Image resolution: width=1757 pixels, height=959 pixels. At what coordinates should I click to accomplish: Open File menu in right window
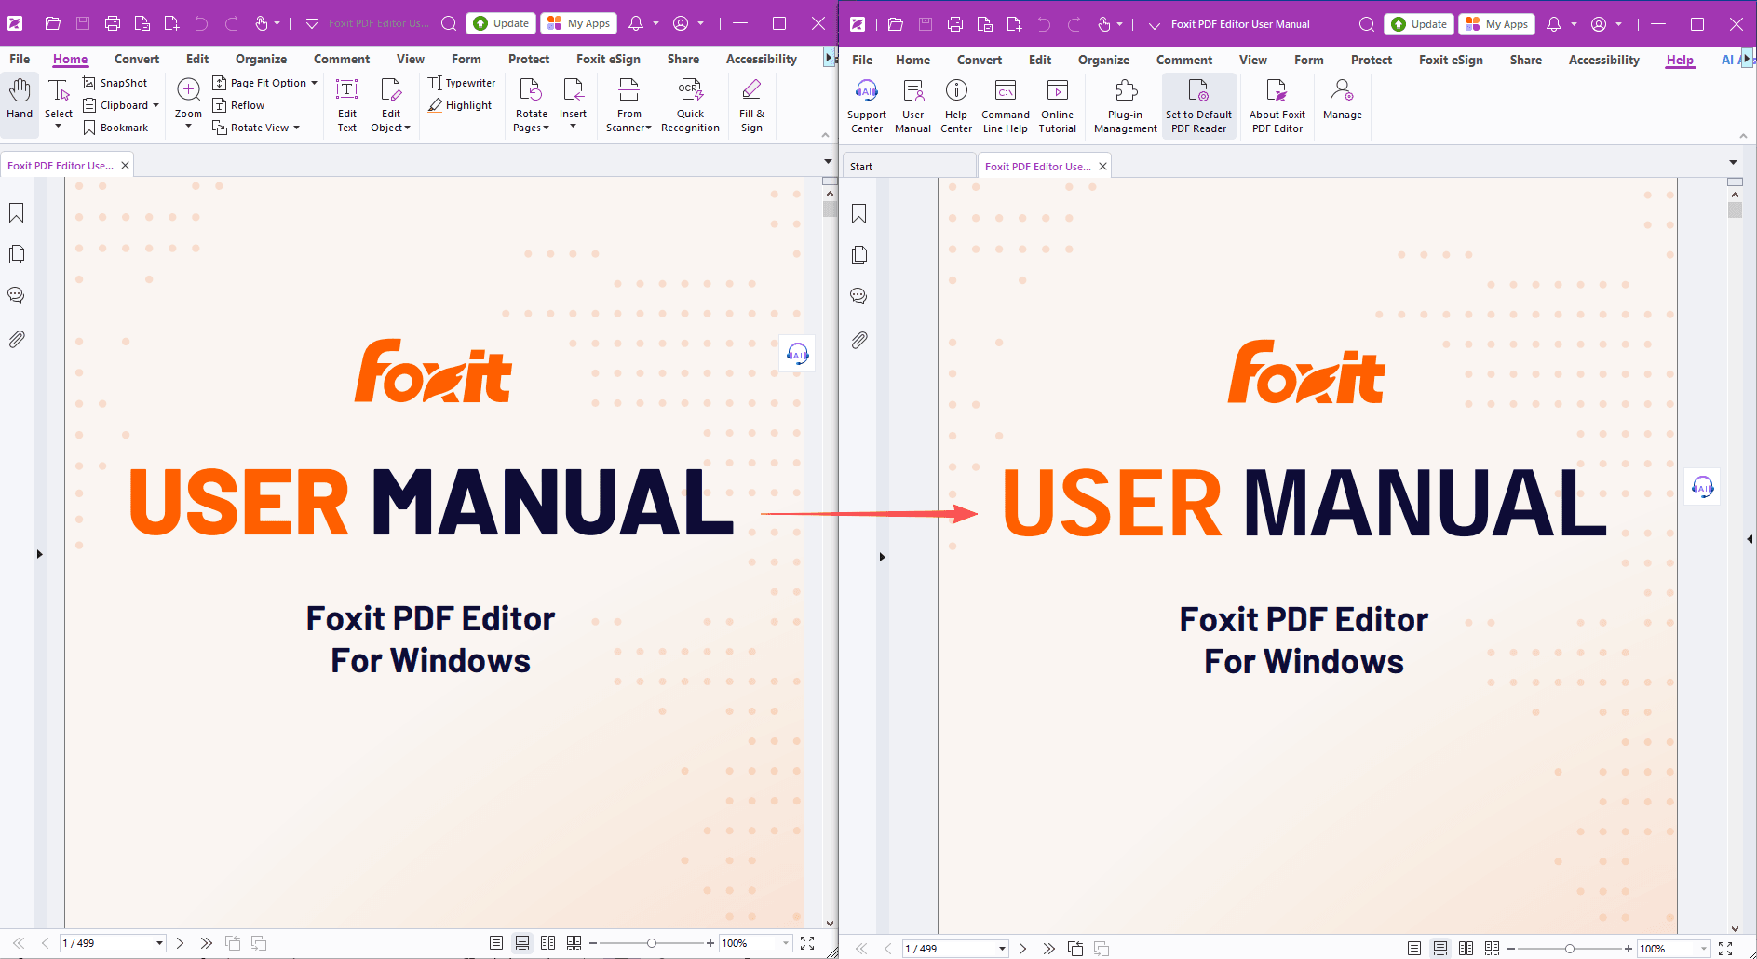tap(862, 60)
